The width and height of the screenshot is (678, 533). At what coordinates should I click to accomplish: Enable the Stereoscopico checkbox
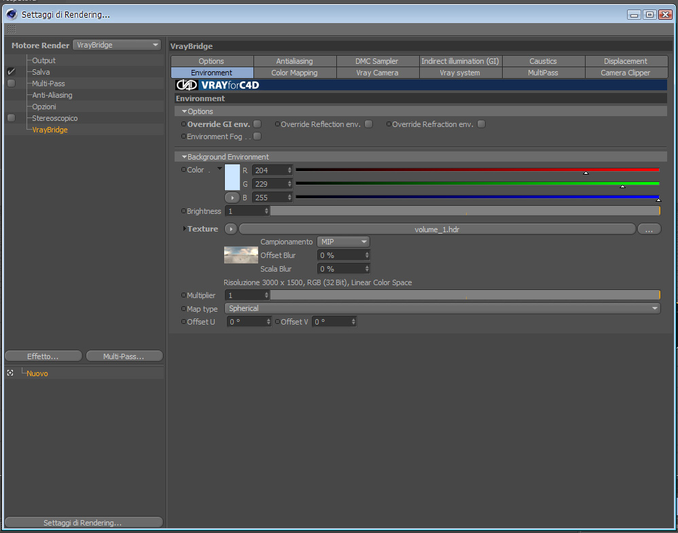(12, 118)
